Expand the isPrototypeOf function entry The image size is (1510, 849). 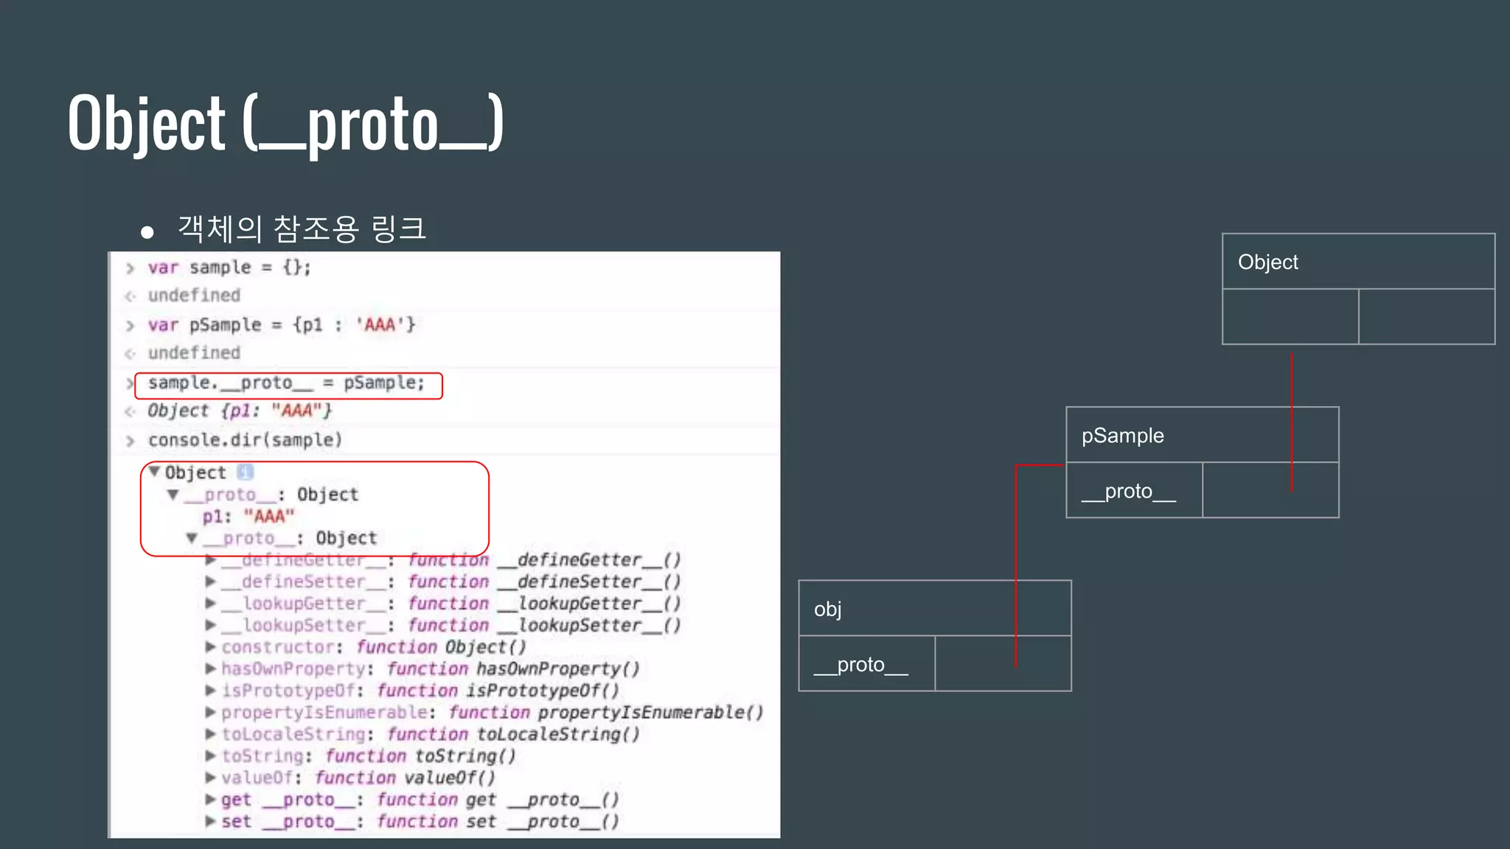pyautogui.click(x=211, y=691)
